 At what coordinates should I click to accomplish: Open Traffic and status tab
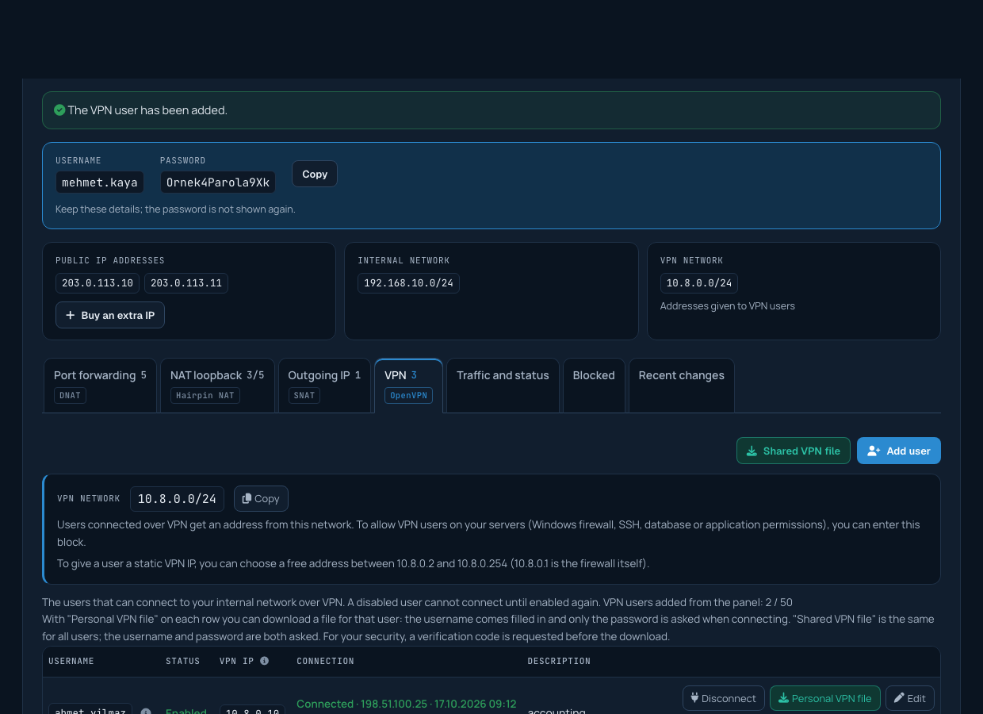point(503,385)
